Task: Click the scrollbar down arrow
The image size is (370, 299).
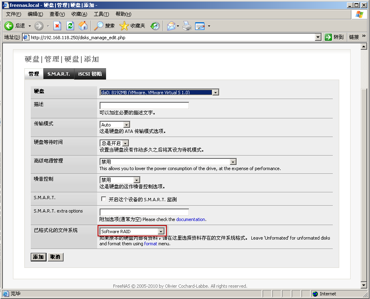Action: (364, 285)
